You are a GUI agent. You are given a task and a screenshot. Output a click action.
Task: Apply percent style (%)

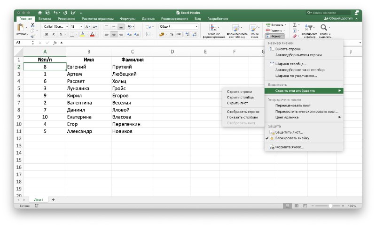[172, 34]
